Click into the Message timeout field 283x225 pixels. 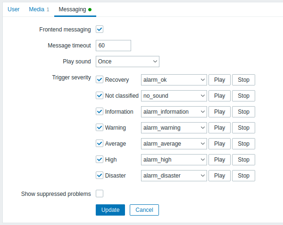tap(113, 46)
